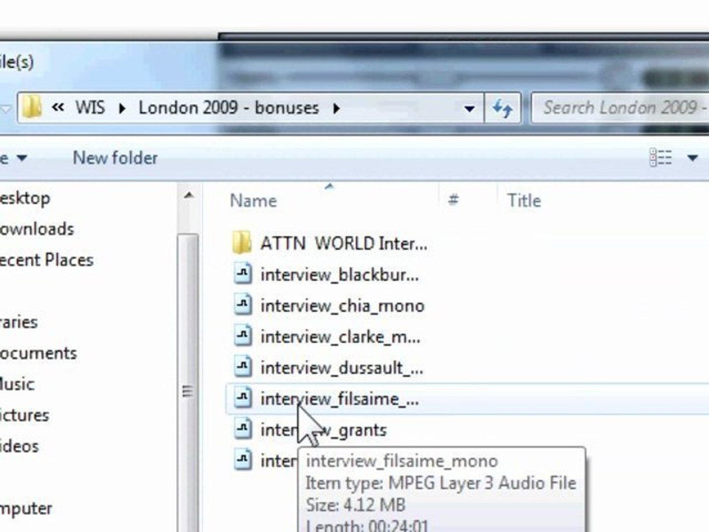Select Pictures in the navigation pane
The image size is (709, 532).
click(25, 415)
